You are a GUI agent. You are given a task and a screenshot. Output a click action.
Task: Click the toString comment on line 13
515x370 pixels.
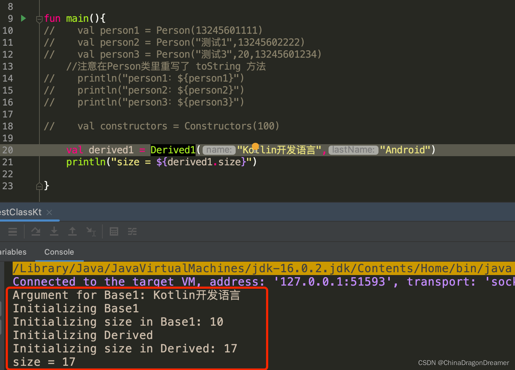pos(166,66)
